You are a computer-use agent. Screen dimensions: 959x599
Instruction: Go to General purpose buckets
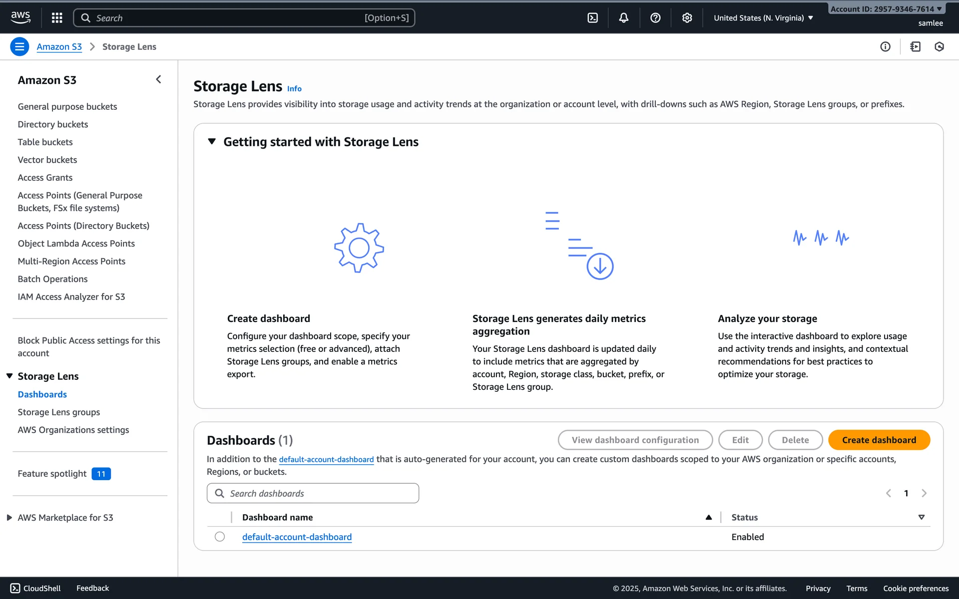tap(67, 106)
